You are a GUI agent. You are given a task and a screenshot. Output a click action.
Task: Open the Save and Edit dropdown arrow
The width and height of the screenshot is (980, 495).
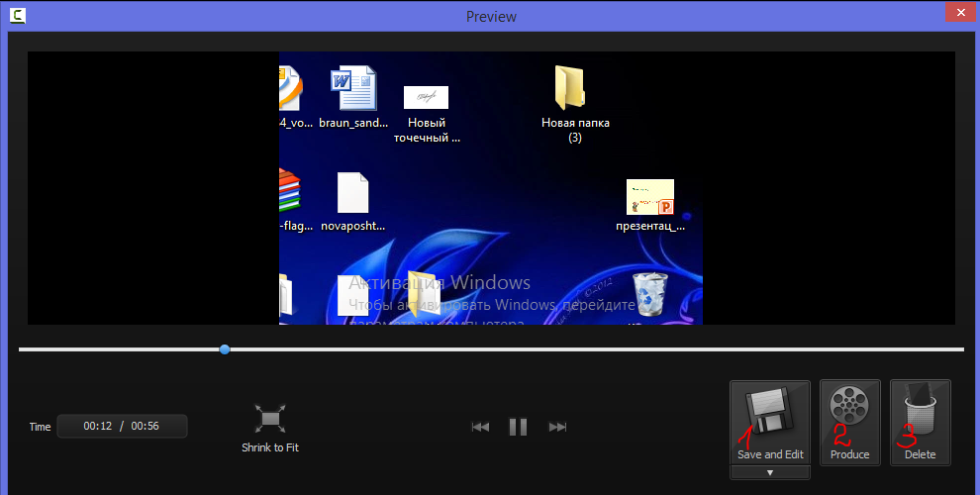(770, 473)
